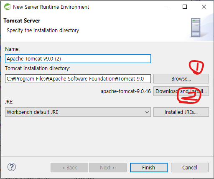Open the Download and Install option

click(x=181, y=91)
